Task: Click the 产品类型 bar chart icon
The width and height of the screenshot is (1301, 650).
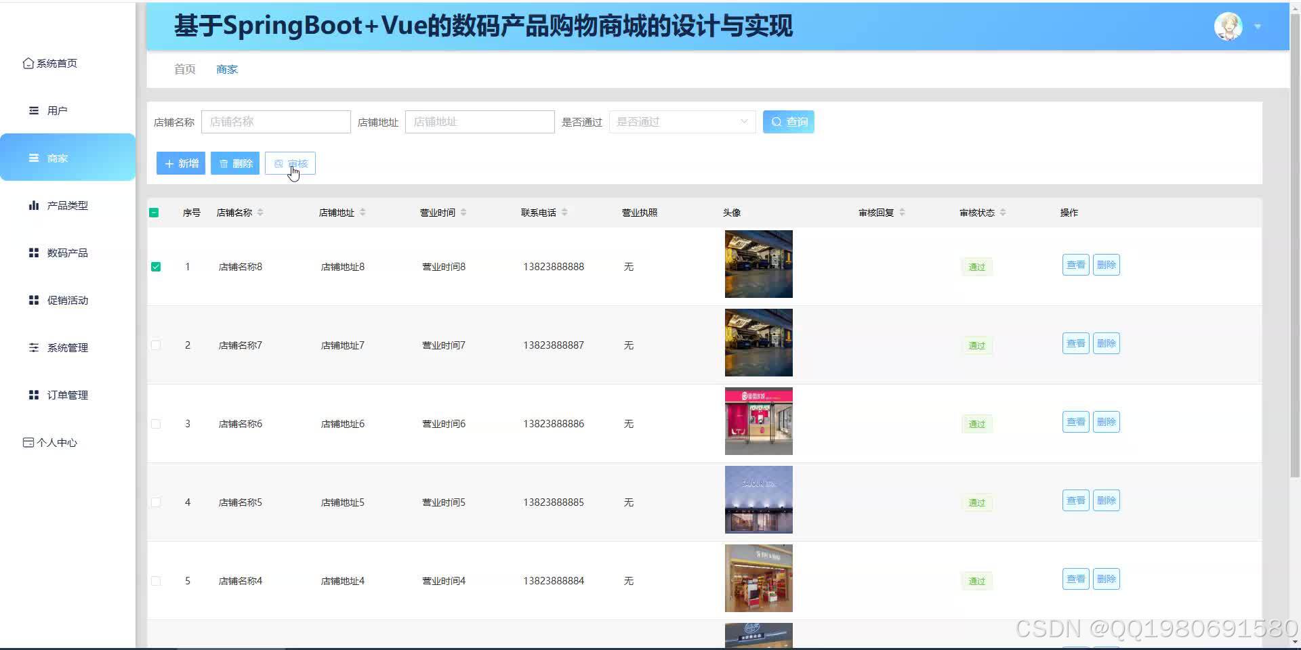Action: [34, 205]
